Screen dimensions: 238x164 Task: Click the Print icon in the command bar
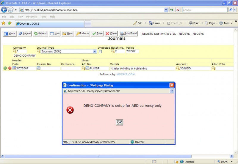coord(191,23)
